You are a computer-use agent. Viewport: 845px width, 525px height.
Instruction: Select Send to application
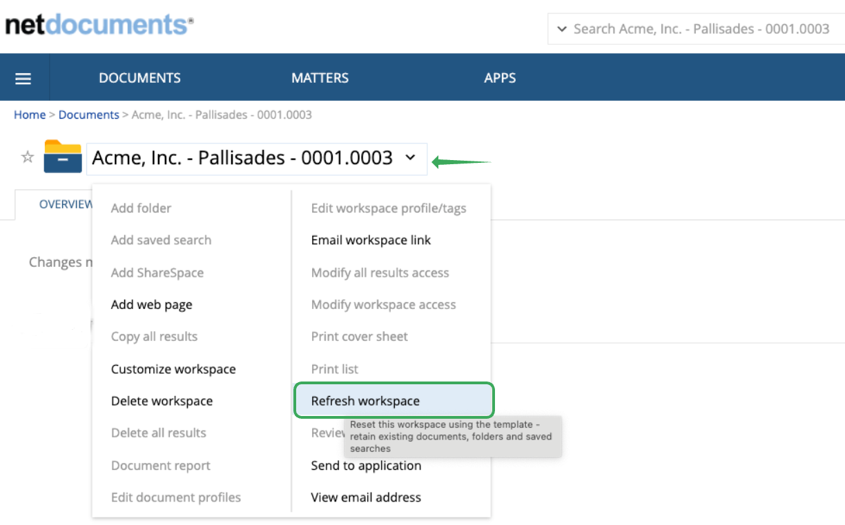pyautogui.click(x=366, y=466)
